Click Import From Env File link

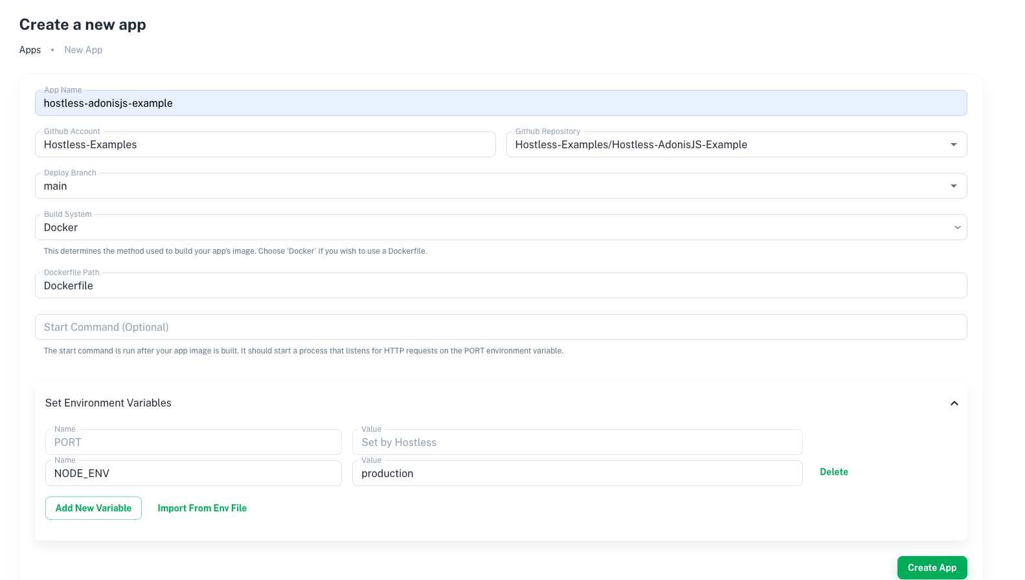202,508
